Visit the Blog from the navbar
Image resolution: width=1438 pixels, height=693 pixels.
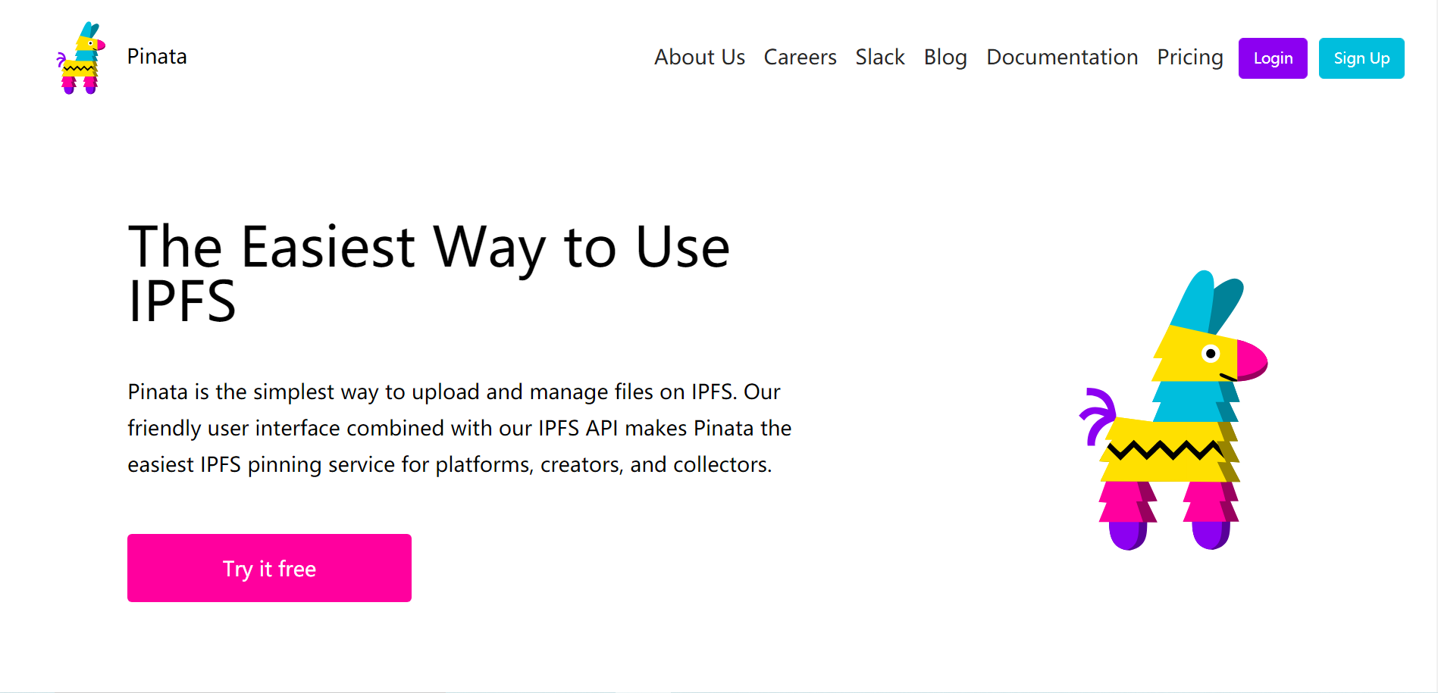945,58
